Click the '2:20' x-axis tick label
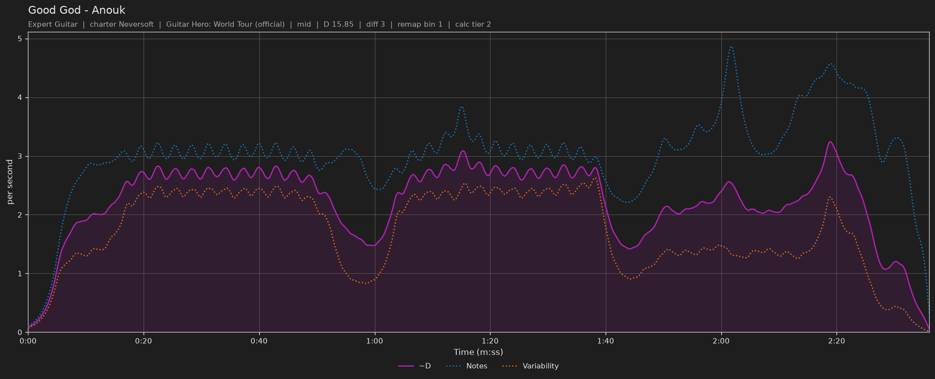This screenshot has height=379, width=935. [837, 341]
